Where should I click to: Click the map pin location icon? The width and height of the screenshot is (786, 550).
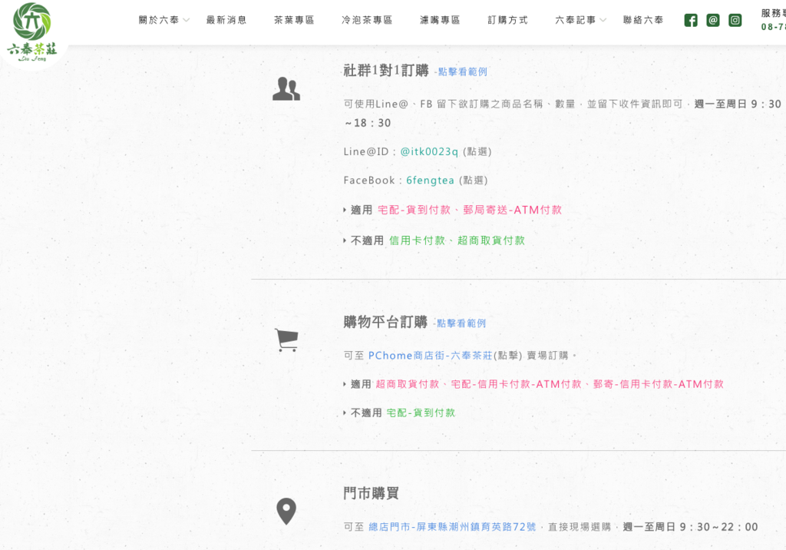tap(286, 511)
